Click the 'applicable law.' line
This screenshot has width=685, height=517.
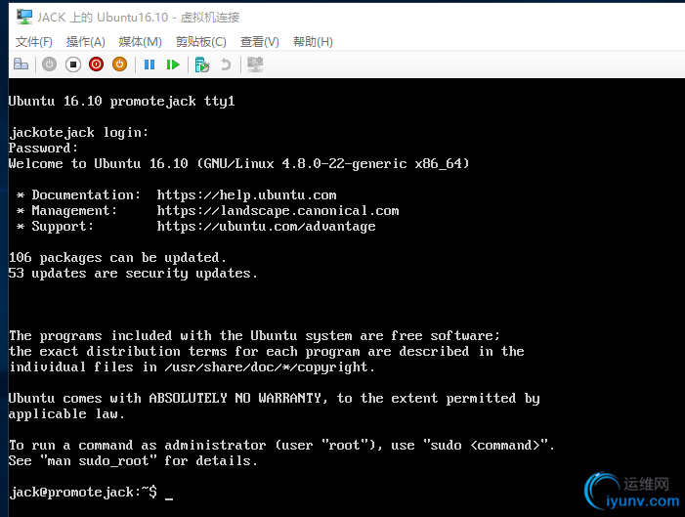tap(66, 413)
